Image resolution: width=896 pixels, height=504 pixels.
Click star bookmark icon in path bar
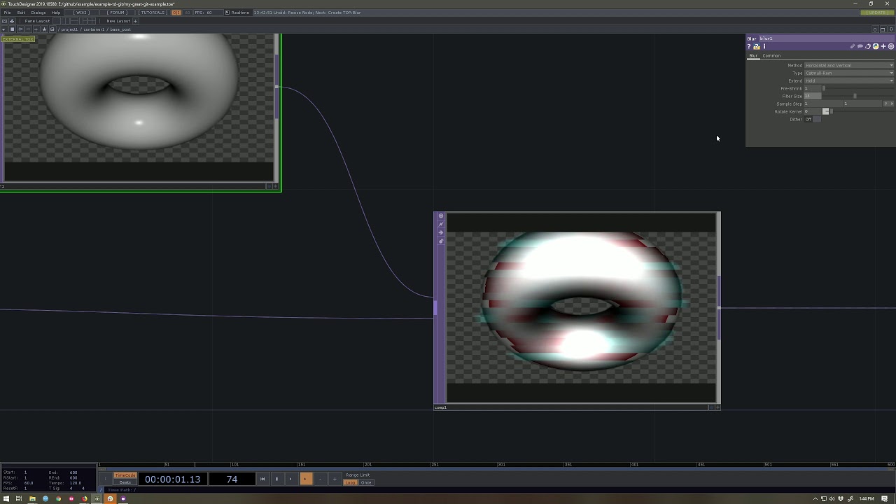tap(44, 29)
